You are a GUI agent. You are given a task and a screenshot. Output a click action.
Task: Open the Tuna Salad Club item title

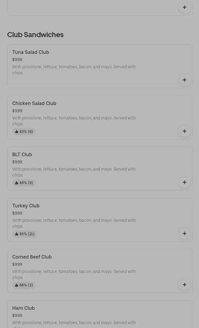click(x=31, y=52)
